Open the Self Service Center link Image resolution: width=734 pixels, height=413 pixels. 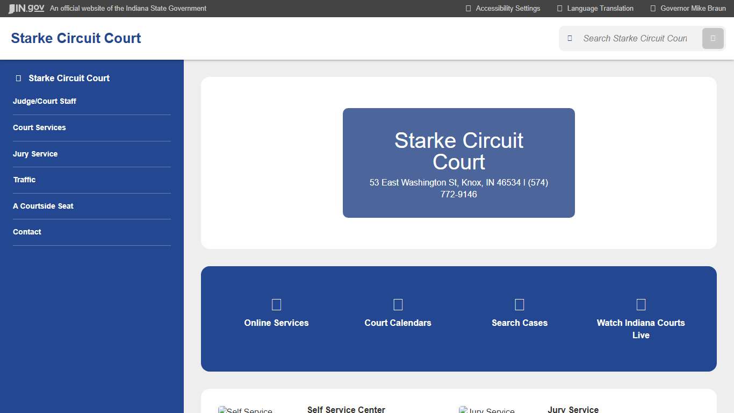point(346,409)
